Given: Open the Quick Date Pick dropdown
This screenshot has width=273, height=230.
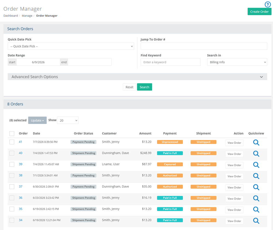Looking at the screenshot, I should pos(71,46).
